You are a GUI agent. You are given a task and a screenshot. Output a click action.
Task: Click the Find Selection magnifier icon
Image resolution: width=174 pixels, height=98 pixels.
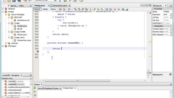coord(75,9)
